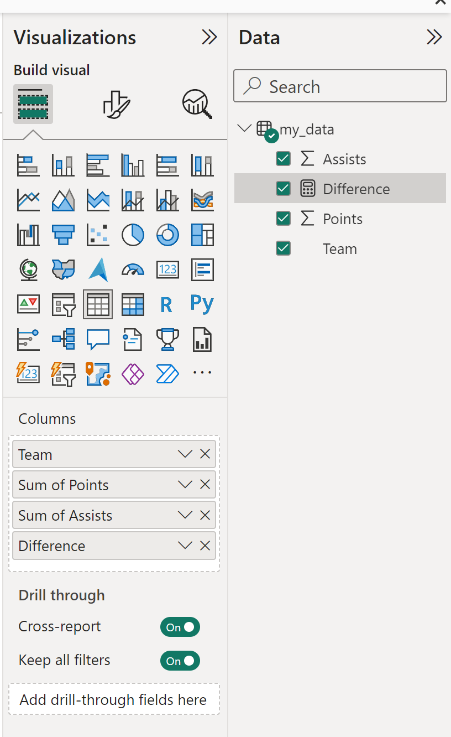Collapse the my_data table tree
Viewport: 451px width, 737px height.
pyautogui.click(x=244, y=129)
